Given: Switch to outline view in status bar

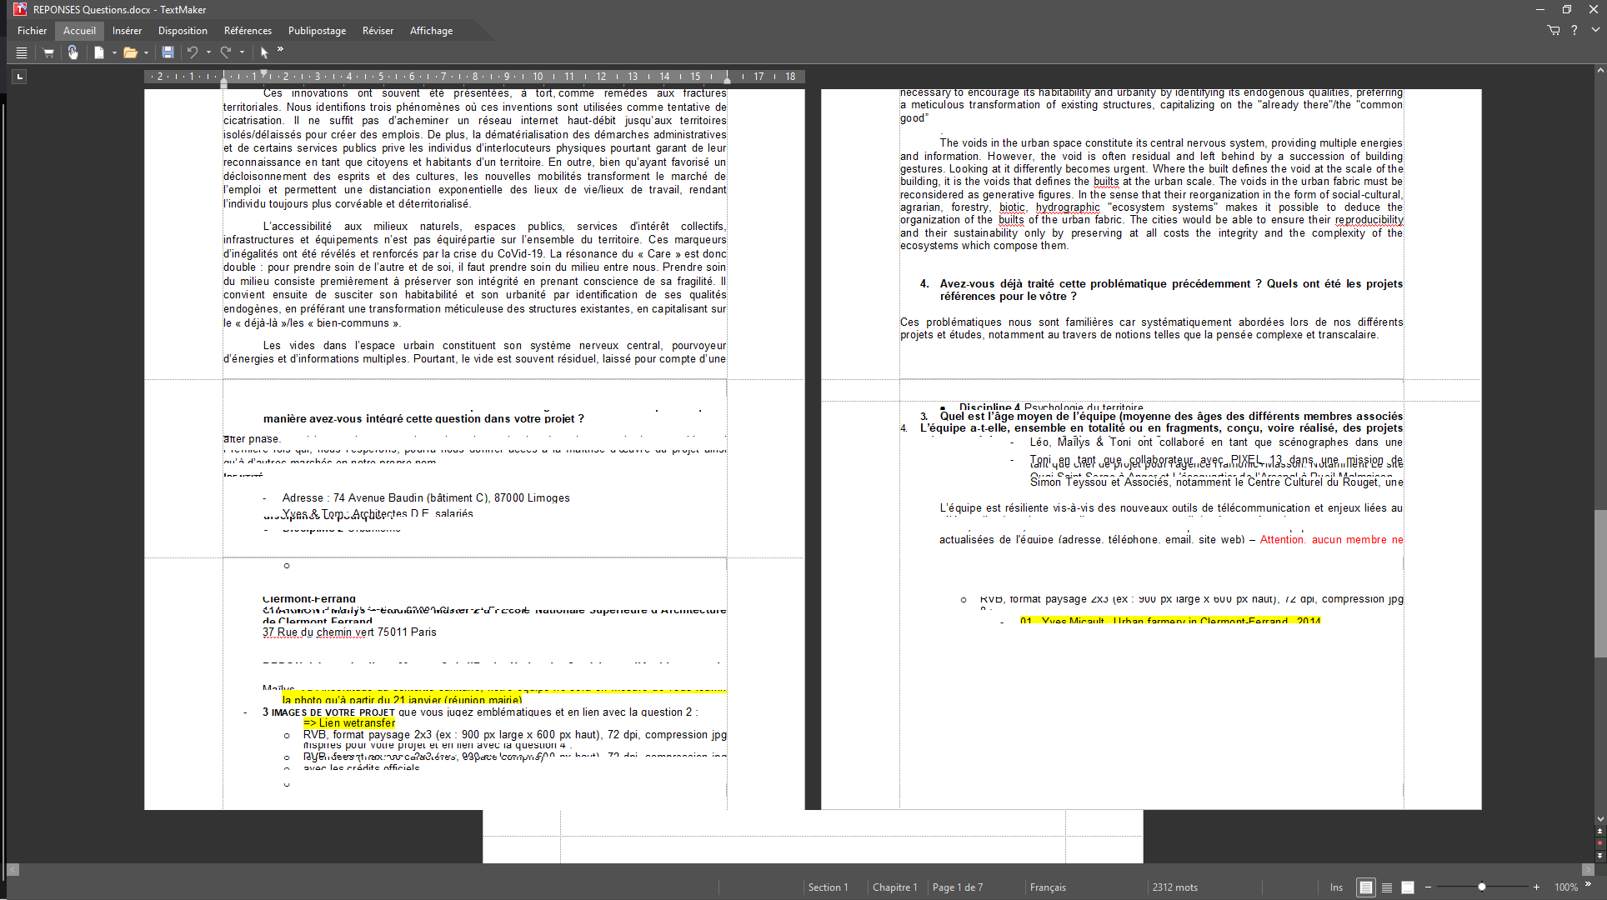Looking at the screenshot, I should (x=1387, y=887).
